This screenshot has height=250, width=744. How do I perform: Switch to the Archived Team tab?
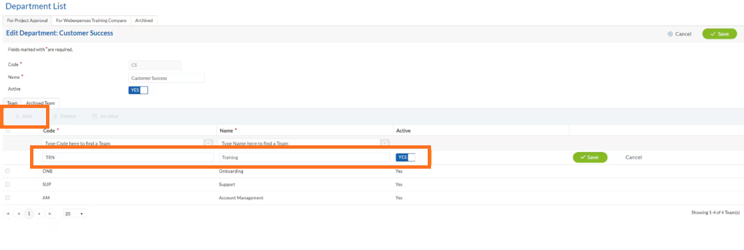tap(40, 103)
